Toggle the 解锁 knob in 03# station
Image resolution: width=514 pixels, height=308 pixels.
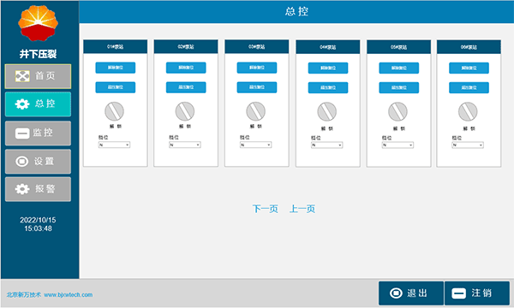[255, 111]
